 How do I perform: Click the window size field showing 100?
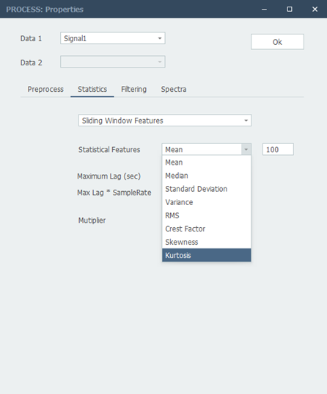[x=278, y=149]
